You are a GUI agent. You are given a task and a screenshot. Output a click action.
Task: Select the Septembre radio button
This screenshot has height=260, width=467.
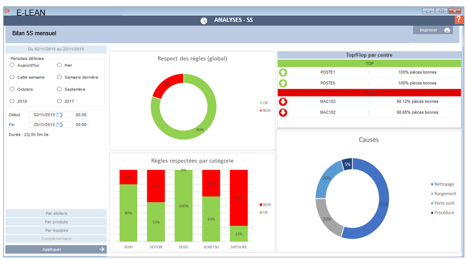pyautogui.click(x=59, y=89)
